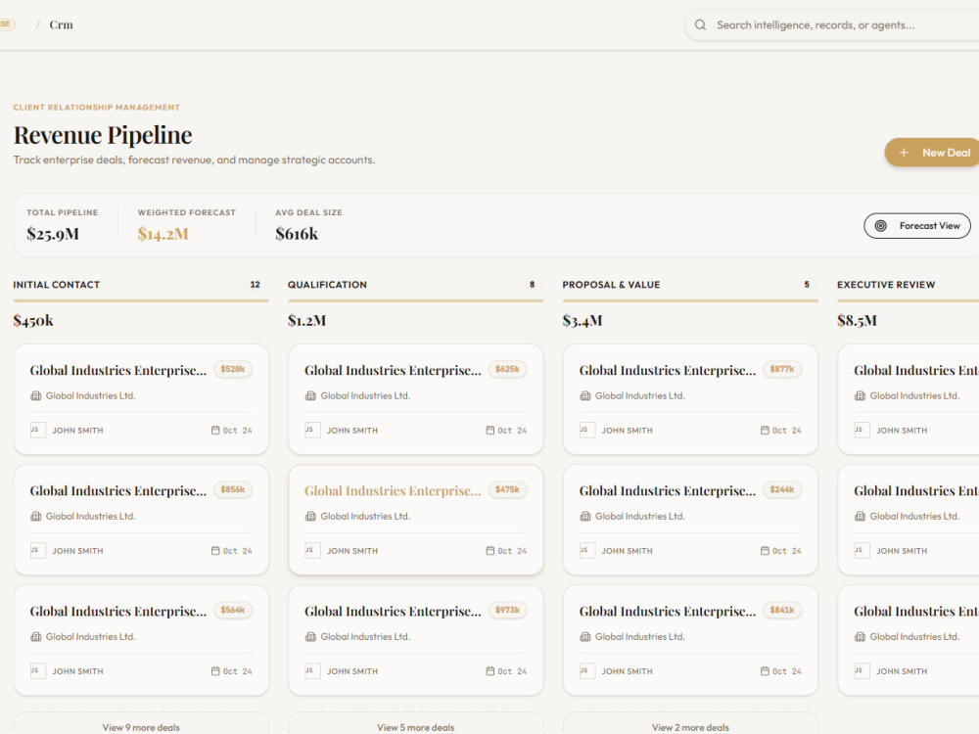Click the $475k deal value badge
The width and height of the screenshot is (979, 734).
(x=507, y=490)
